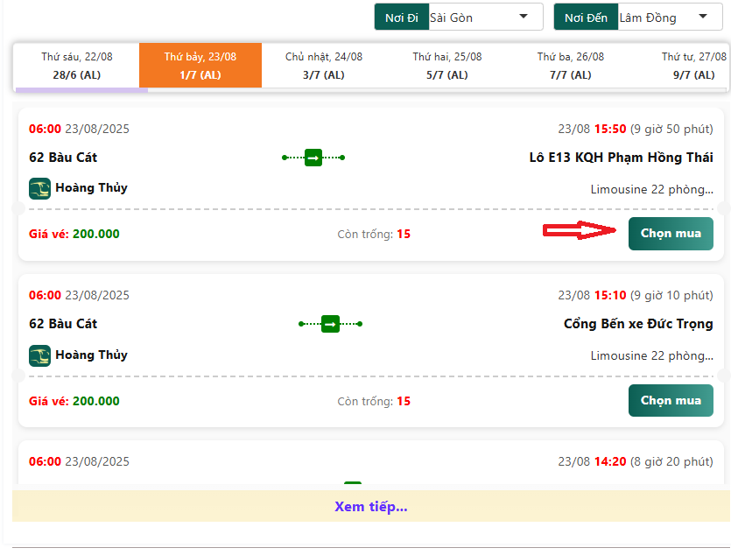Select the Thứ sáu, 22/08 date tab

pos(77,66)
